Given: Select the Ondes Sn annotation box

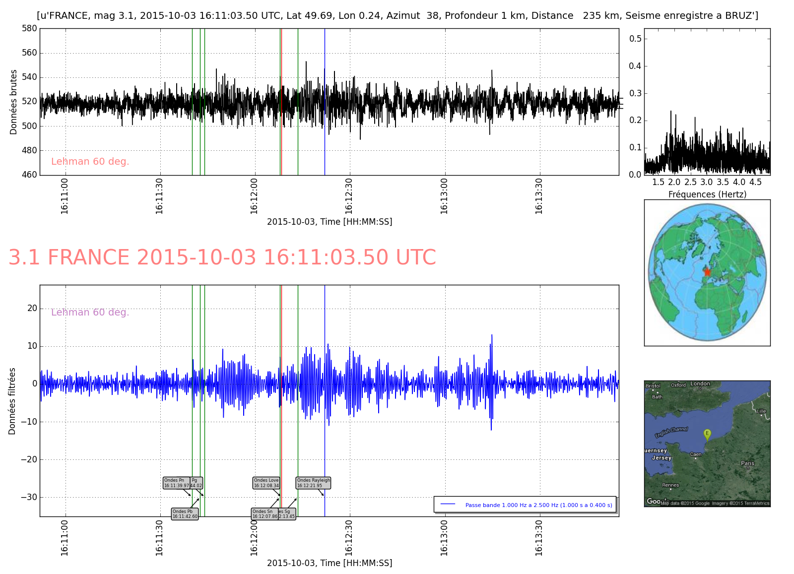Looking at the screenshot, I should [x=265, y=514].
